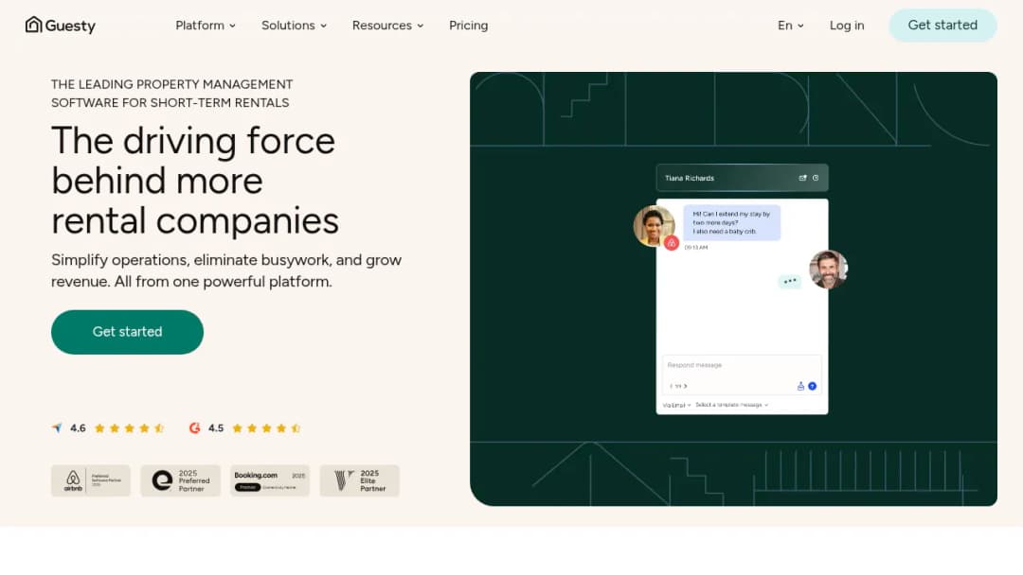Click the G2 logo beside 4.5

[x=194, y=427]
